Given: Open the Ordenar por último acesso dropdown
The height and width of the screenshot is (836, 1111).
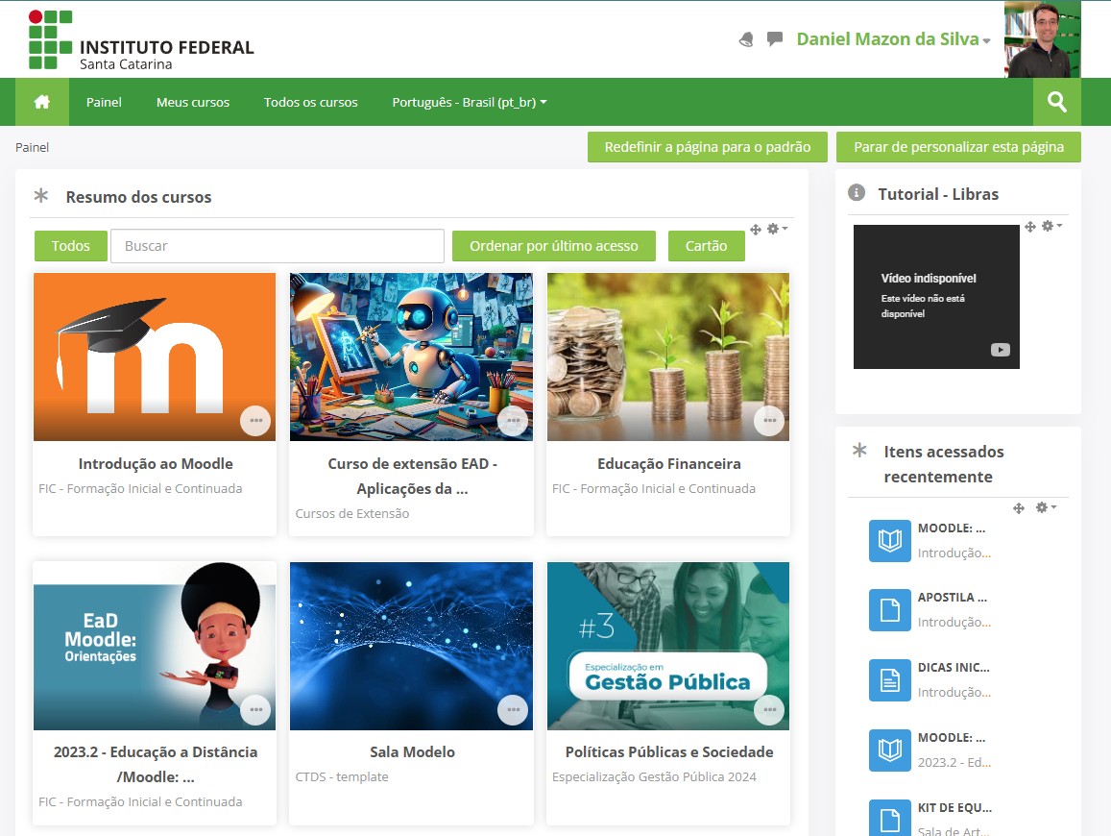Looking at the screenshot, I should coord(553,246).
